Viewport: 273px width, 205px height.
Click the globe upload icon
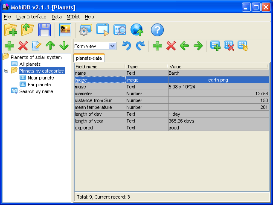point(137,30)
